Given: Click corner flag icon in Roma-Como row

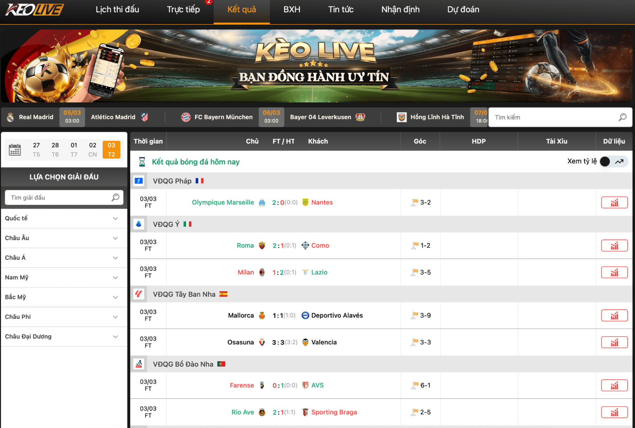Looking at the screenshot, I should click(415, 245).
